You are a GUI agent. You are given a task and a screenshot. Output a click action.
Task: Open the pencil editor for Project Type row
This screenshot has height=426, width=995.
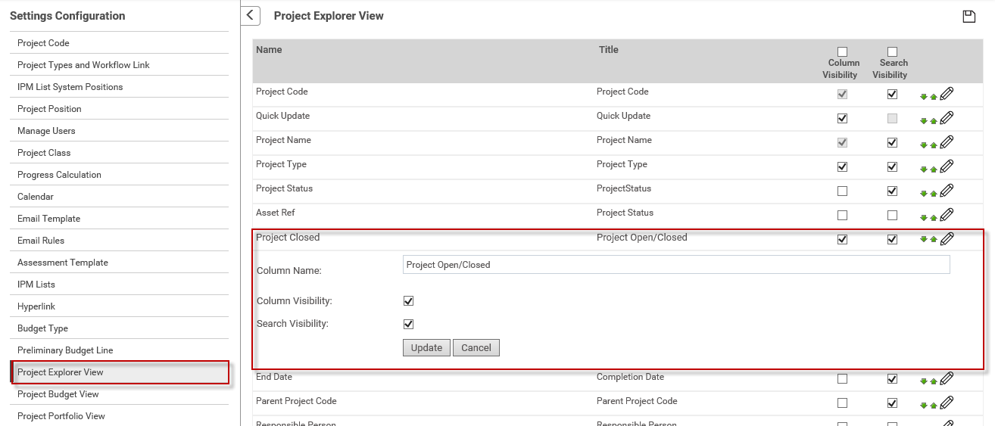click(x=947, y=166)
